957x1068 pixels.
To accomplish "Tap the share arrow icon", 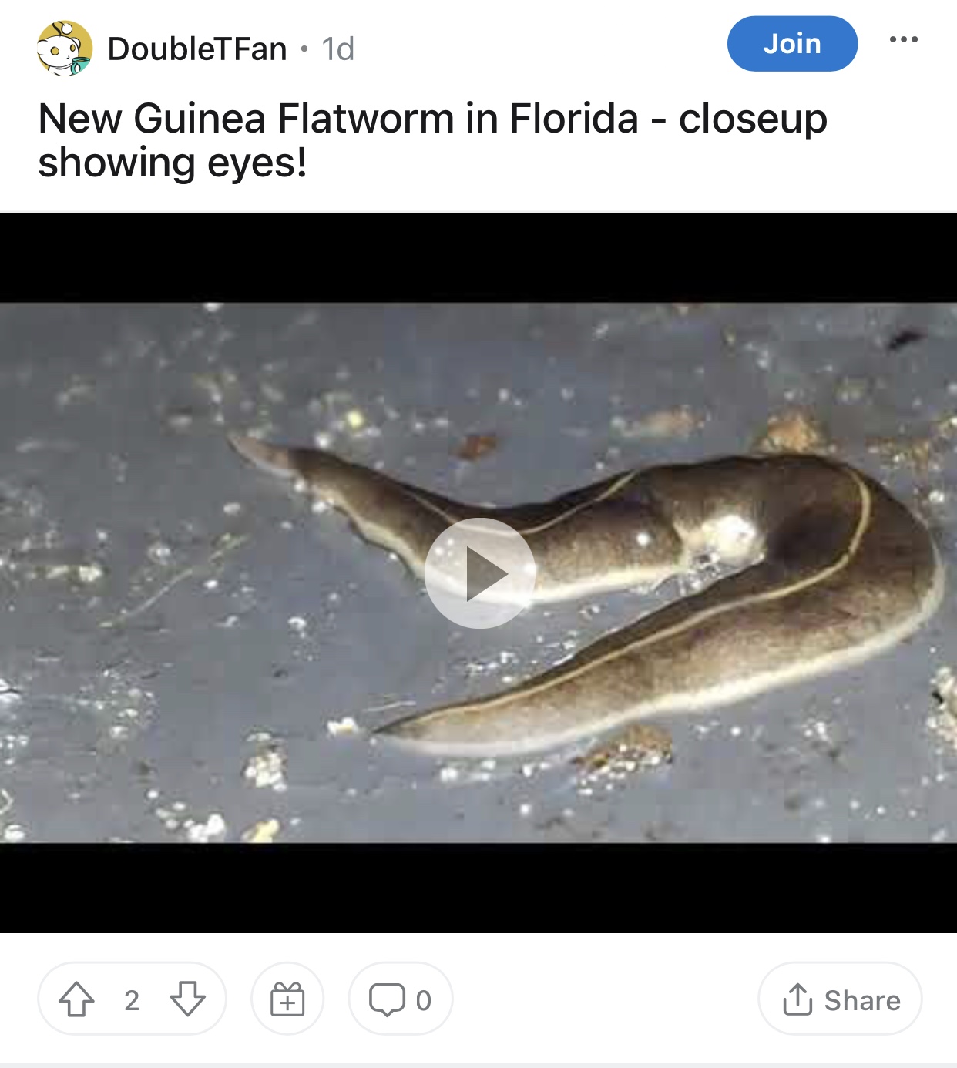I will (x=797, y=999).
